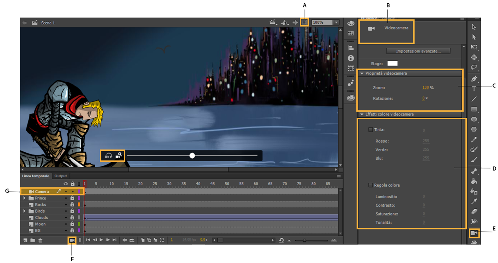This screenshot has width=498, height=263.
Task: Open the Color palette panel
Action: coord(351,23)
